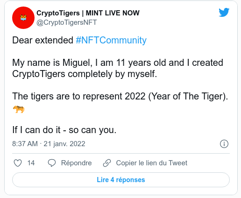Click the reply speech bubble icon
This screenshot has width=241, height=198.
pos(52,163)
